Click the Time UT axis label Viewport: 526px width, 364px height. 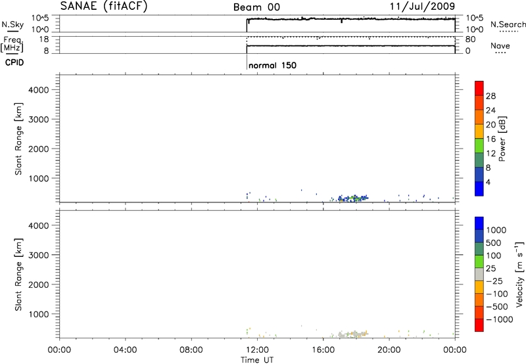pos(257,359)
